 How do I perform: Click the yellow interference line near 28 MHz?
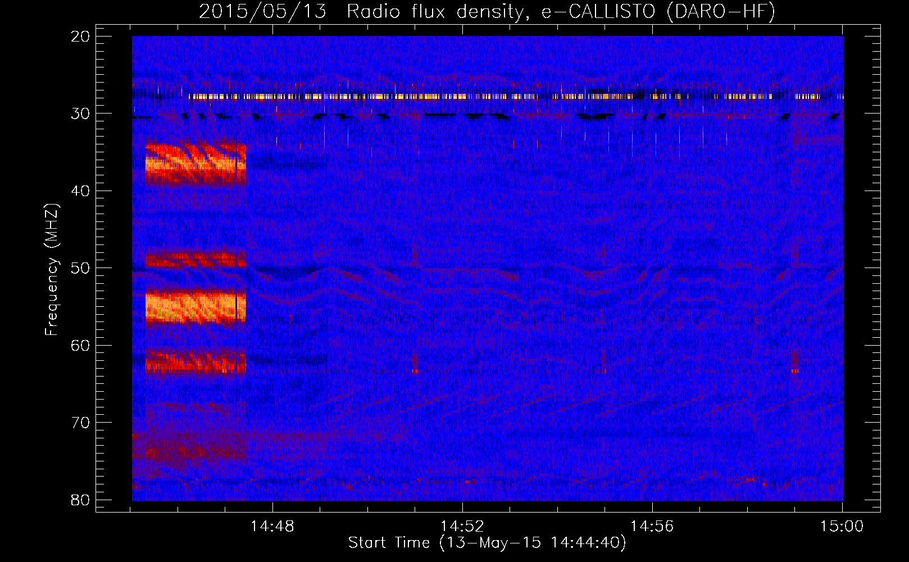point(516,97)
